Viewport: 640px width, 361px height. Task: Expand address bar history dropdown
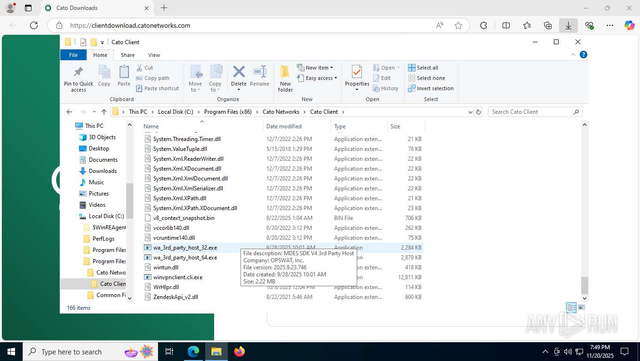[470, 112]
